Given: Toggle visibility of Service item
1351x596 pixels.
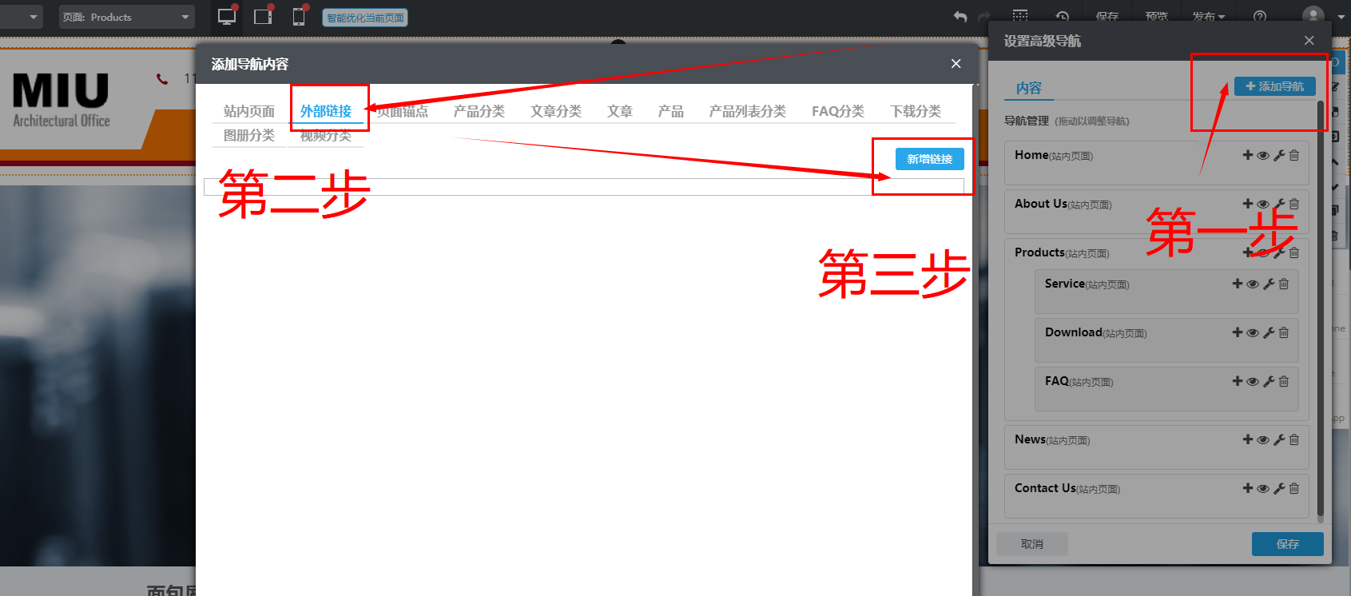Looking at the screenshot, I should pos(1253,284).
